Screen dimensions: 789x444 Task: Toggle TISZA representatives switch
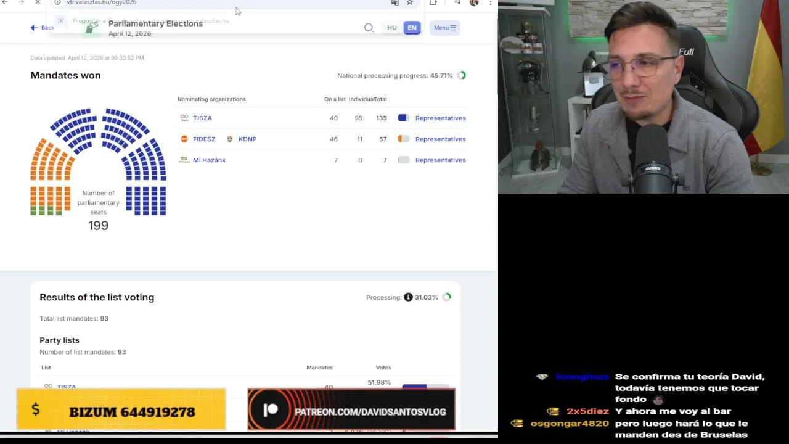pyautogui.click(x=403, y=118)
